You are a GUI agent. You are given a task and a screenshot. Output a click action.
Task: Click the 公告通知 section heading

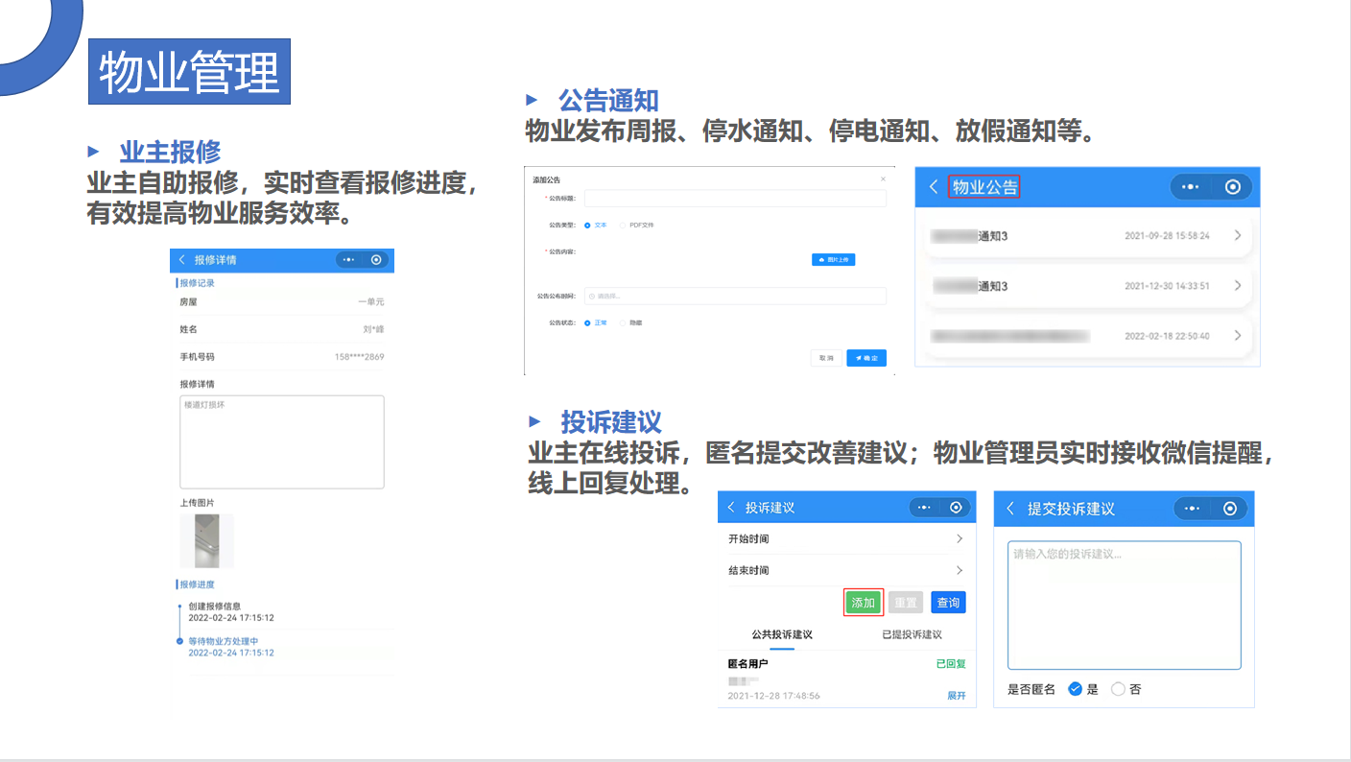(x=609, y=100)
